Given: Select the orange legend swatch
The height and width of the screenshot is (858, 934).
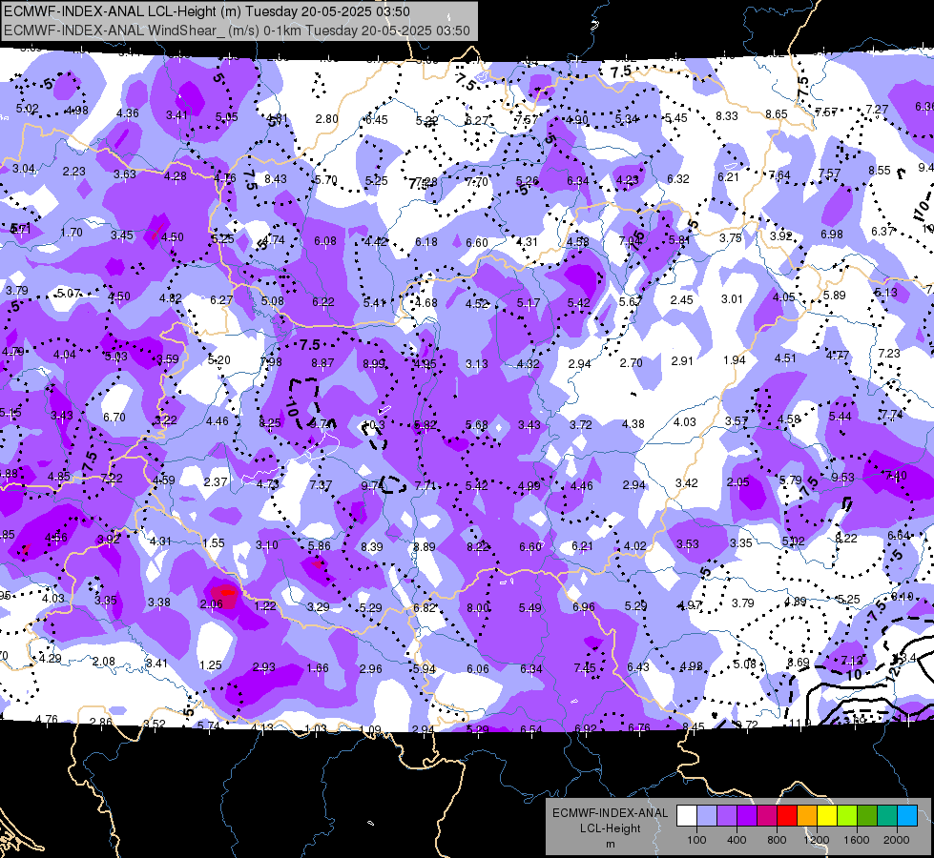Looking at the screenshot, I should 807,816.
